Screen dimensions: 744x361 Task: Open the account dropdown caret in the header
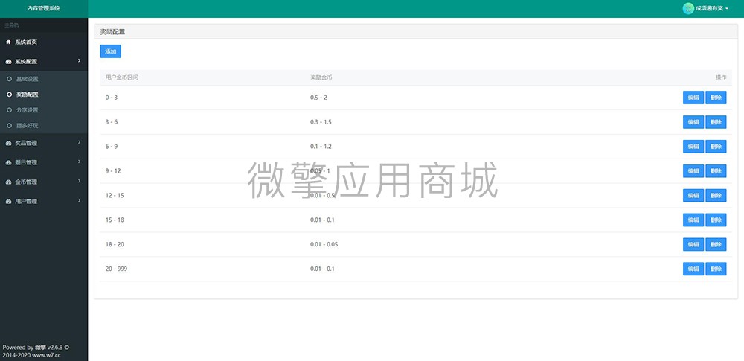[x=728, y=8]
